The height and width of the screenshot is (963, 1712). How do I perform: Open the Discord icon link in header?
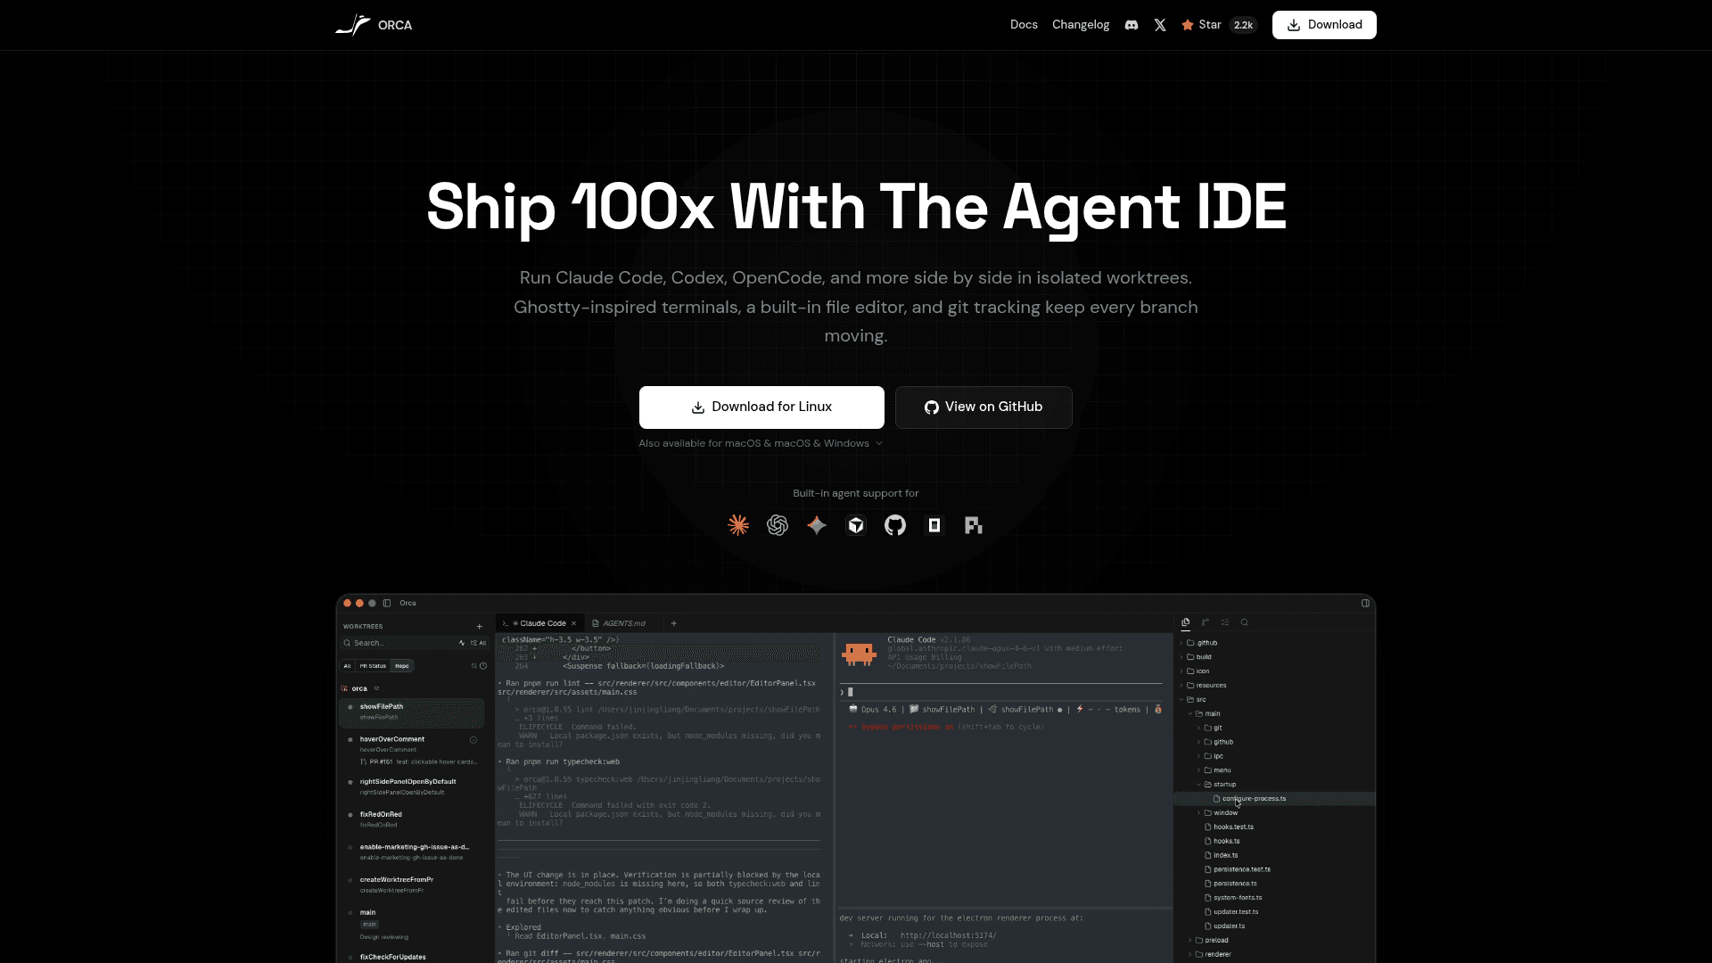pyautogui.click(x=1132, y=25)
